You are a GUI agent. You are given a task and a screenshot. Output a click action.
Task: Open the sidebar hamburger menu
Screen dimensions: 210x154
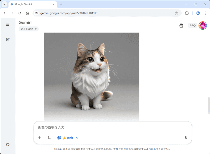pyautogui.click(x=8, y=25)
